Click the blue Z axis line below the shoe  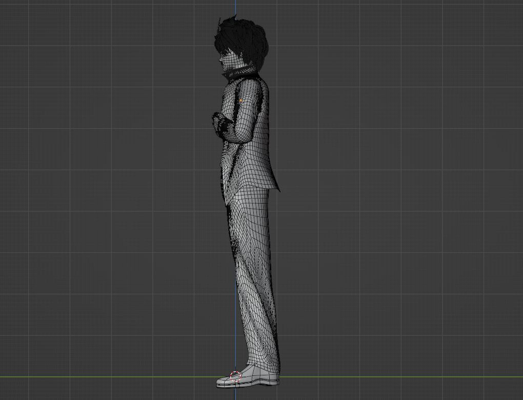coord(236,394)
